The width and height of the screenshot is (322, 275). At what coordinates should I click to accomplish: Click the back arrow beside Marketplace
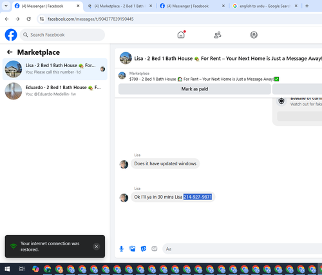click(x=10, y=52)
